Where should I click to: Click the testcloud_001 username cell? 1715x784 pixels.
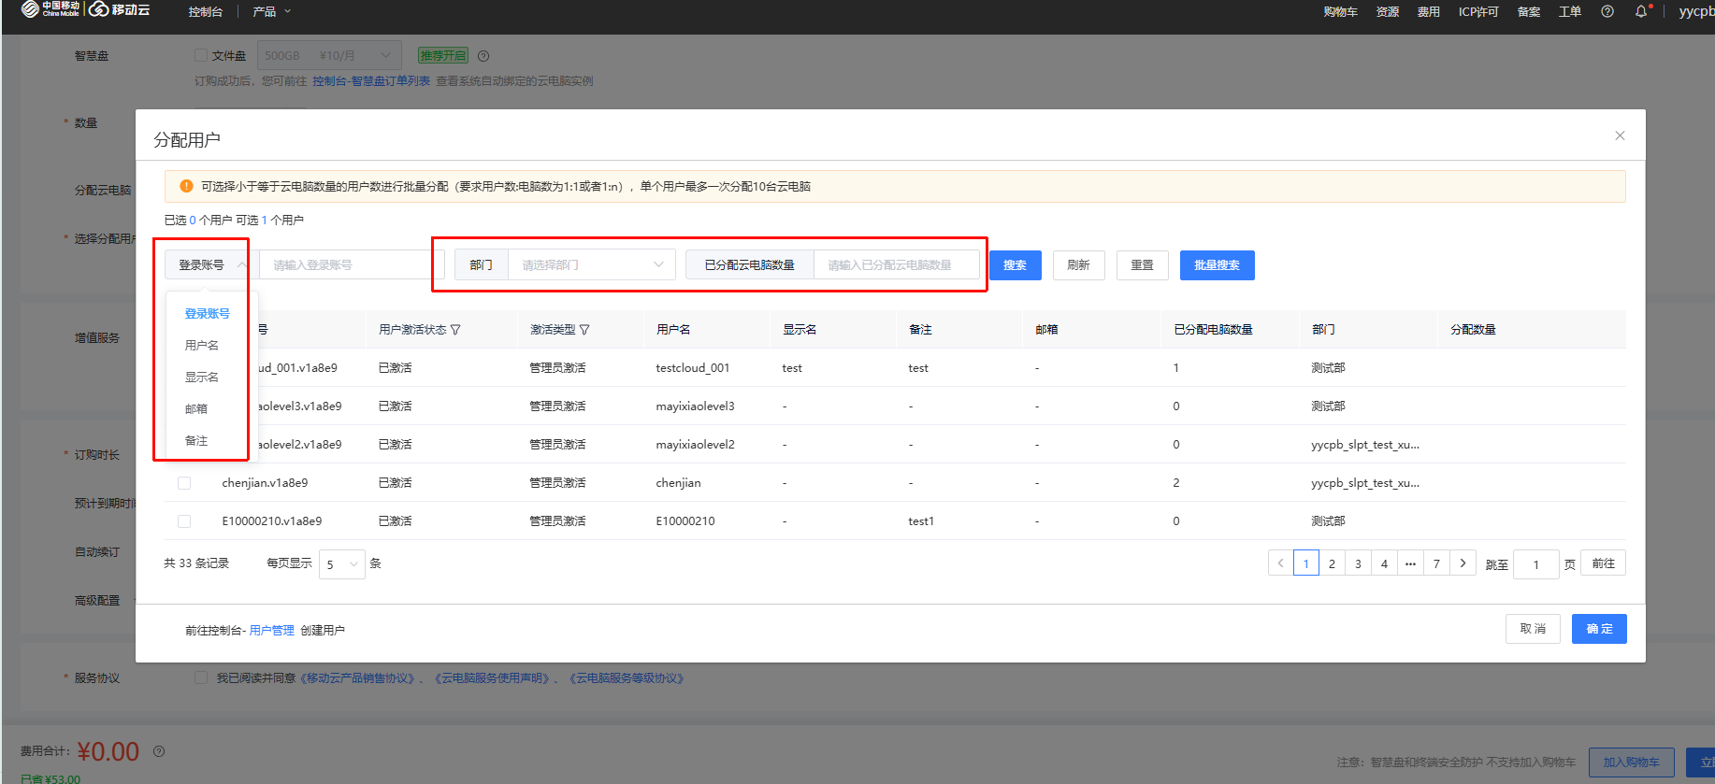pos(693,368)
